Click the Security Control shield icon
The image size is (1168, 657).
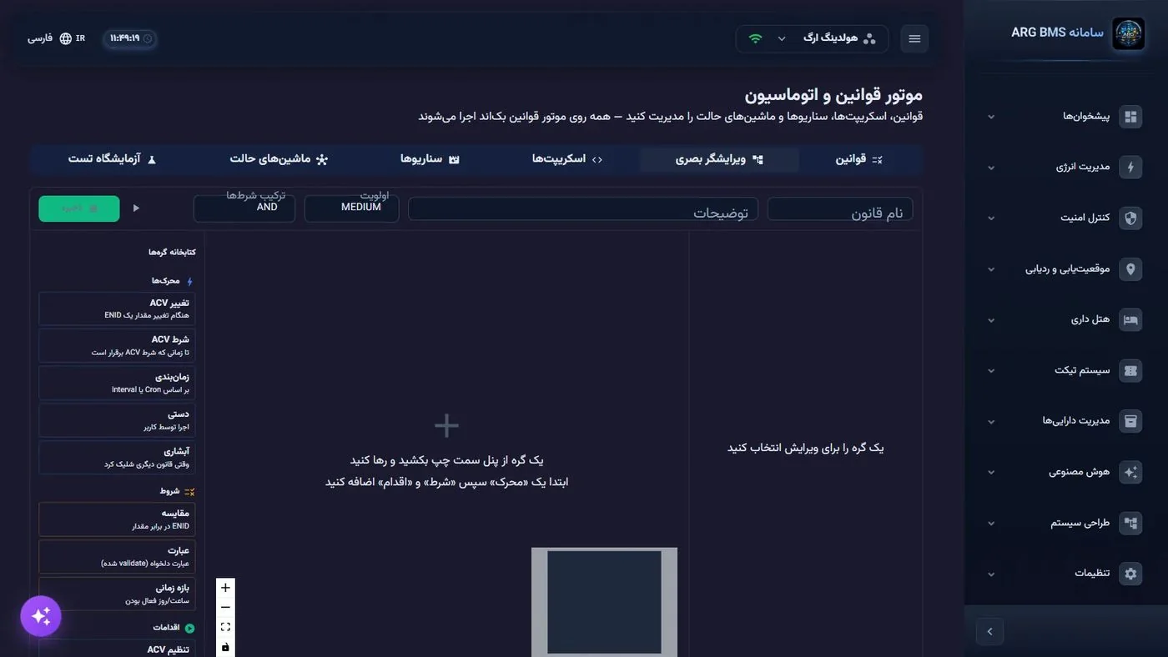click(x=1130, y=218)
